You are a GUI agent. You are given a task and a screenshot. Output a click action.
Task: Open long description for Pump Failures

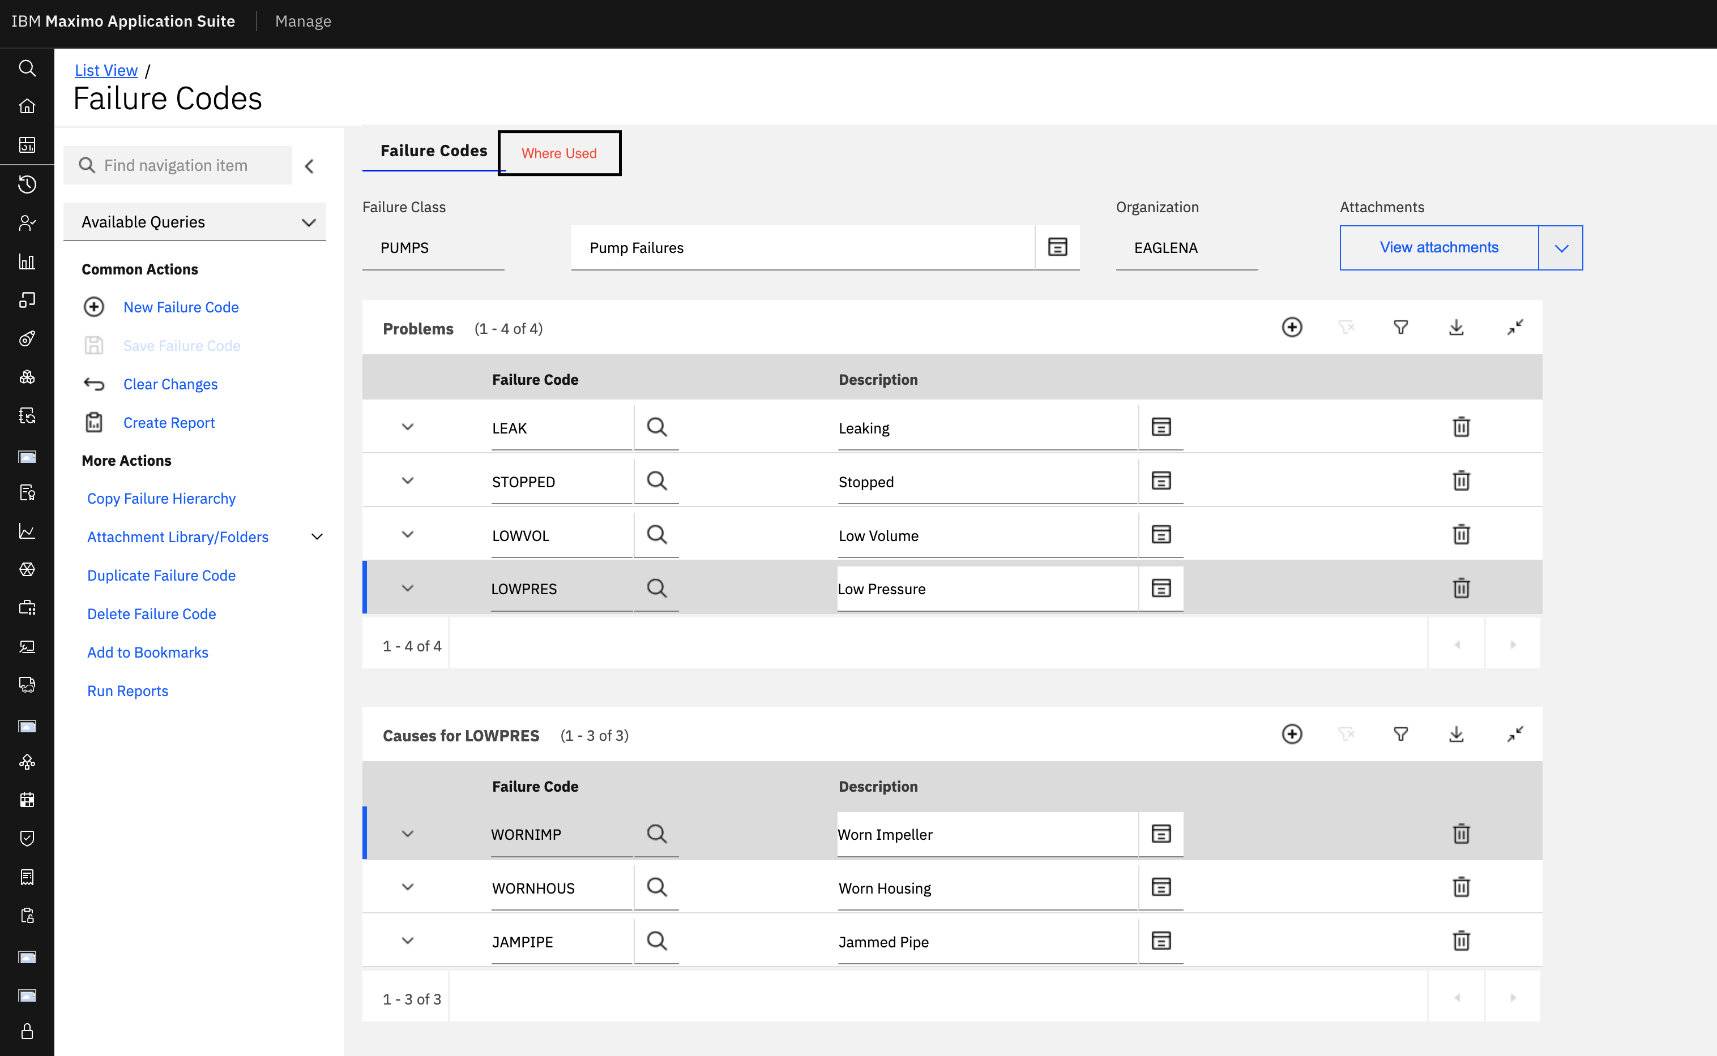pyautogui.click(x=1057, y=247)
